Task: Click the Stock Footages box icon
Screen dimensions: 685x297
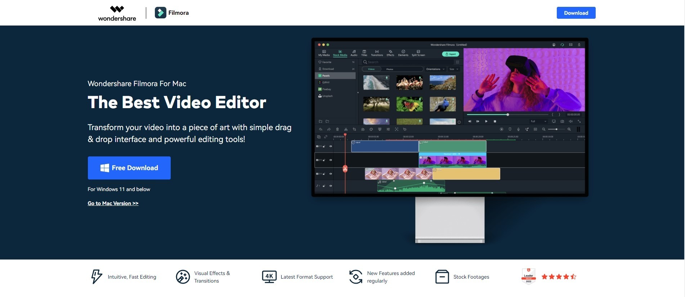Action: tap(442, 277)
